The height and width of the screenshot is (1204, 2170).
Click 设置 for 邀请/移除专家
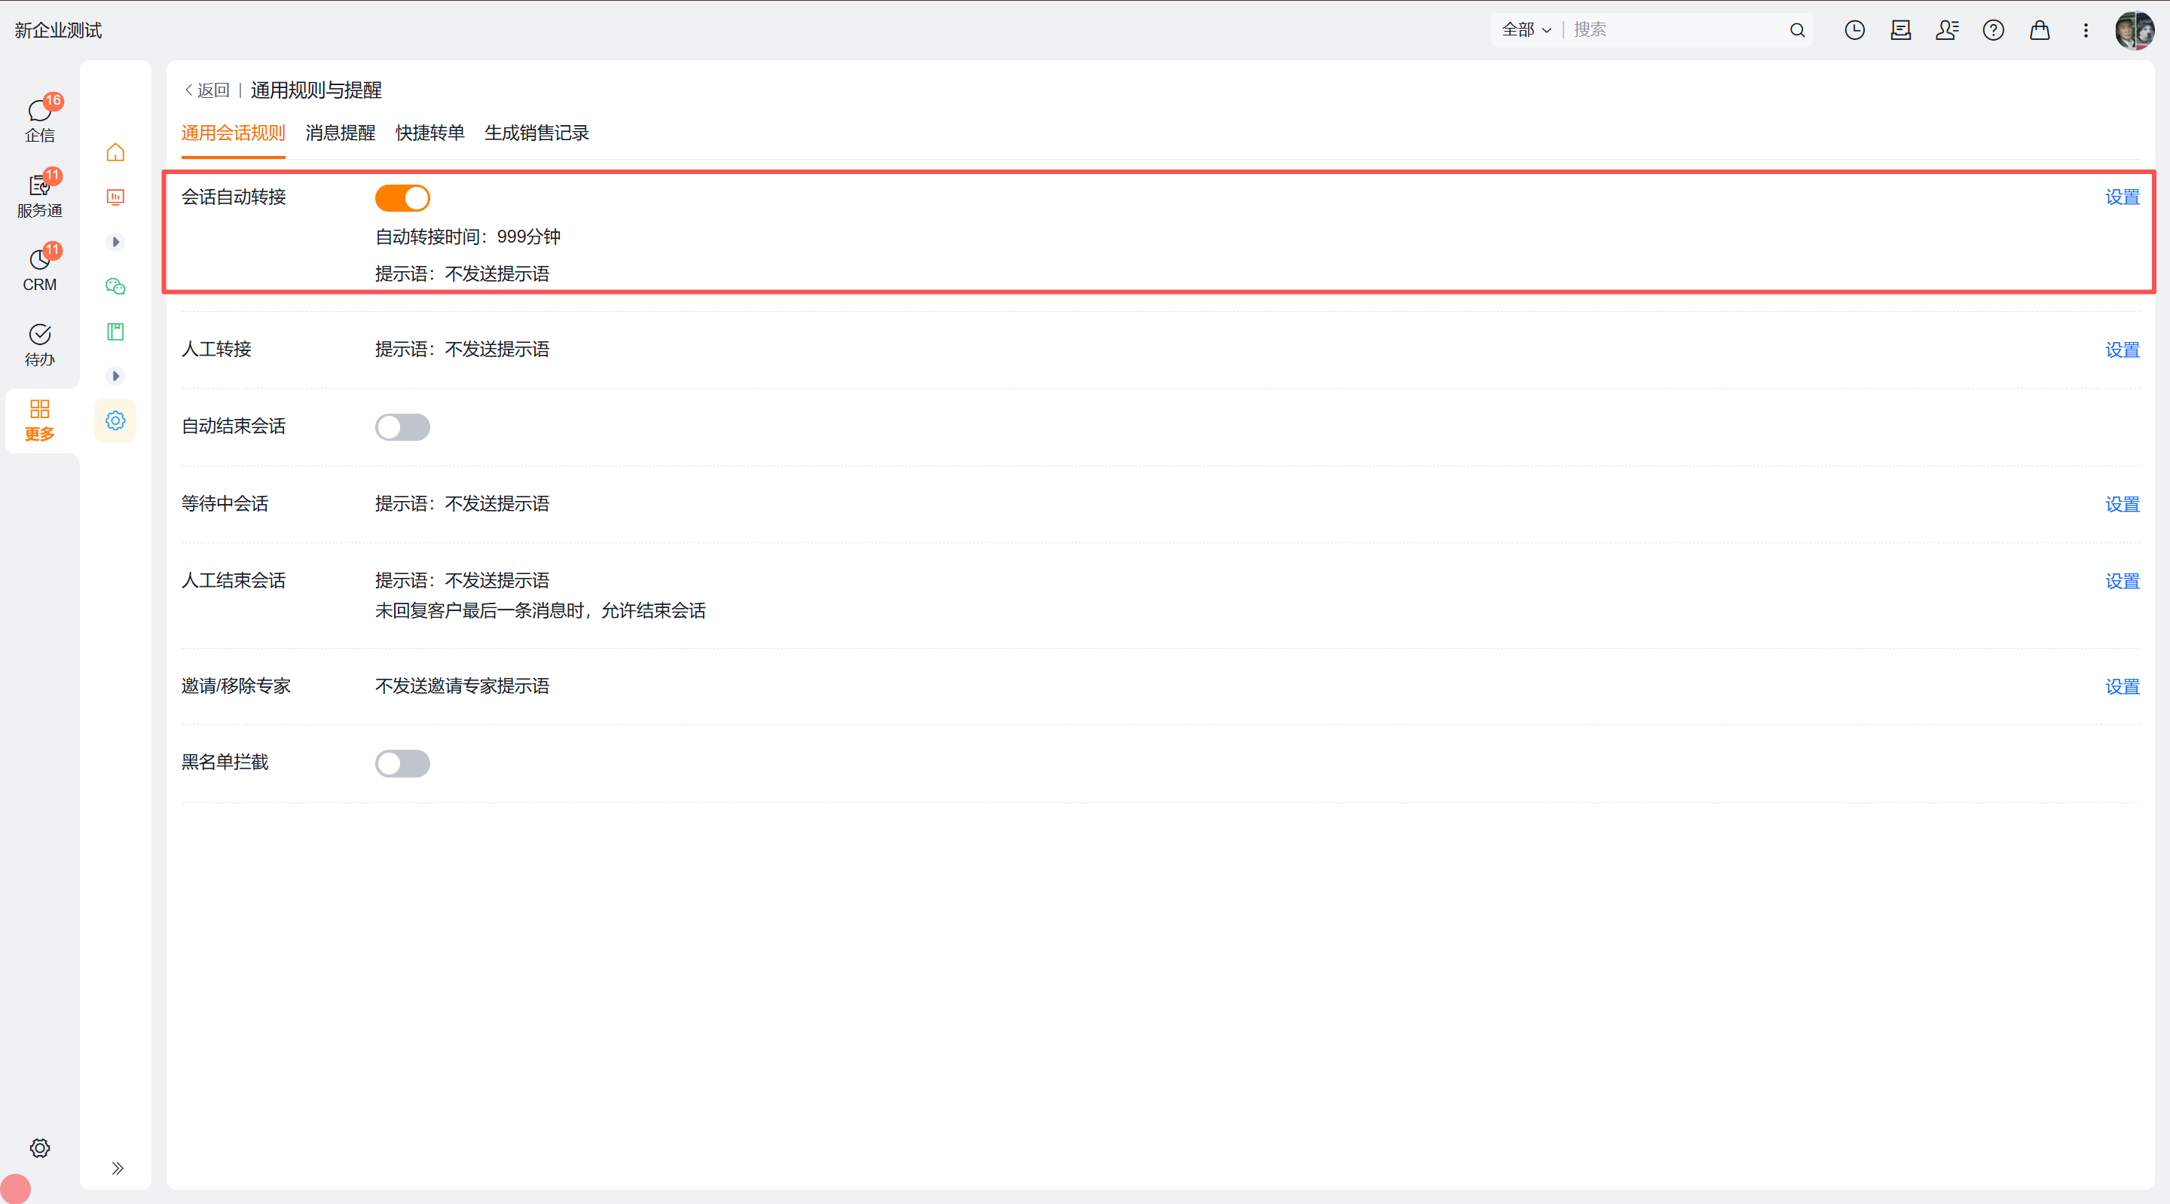2122,686
